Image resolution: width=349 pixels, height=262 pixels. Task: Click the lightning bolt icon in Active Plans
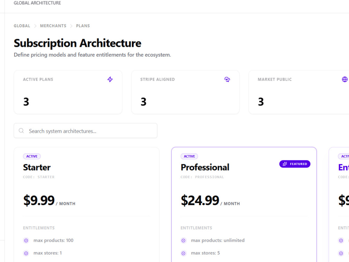pyautogui.click(x=110, y=79)
